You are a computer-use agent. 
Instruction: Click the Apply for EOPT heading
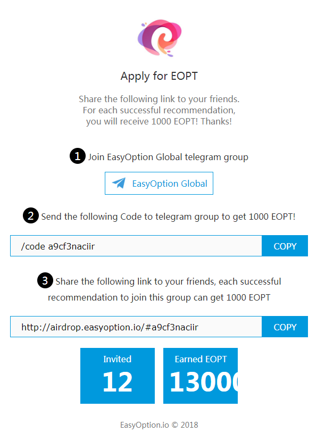[x=159, y=76]
